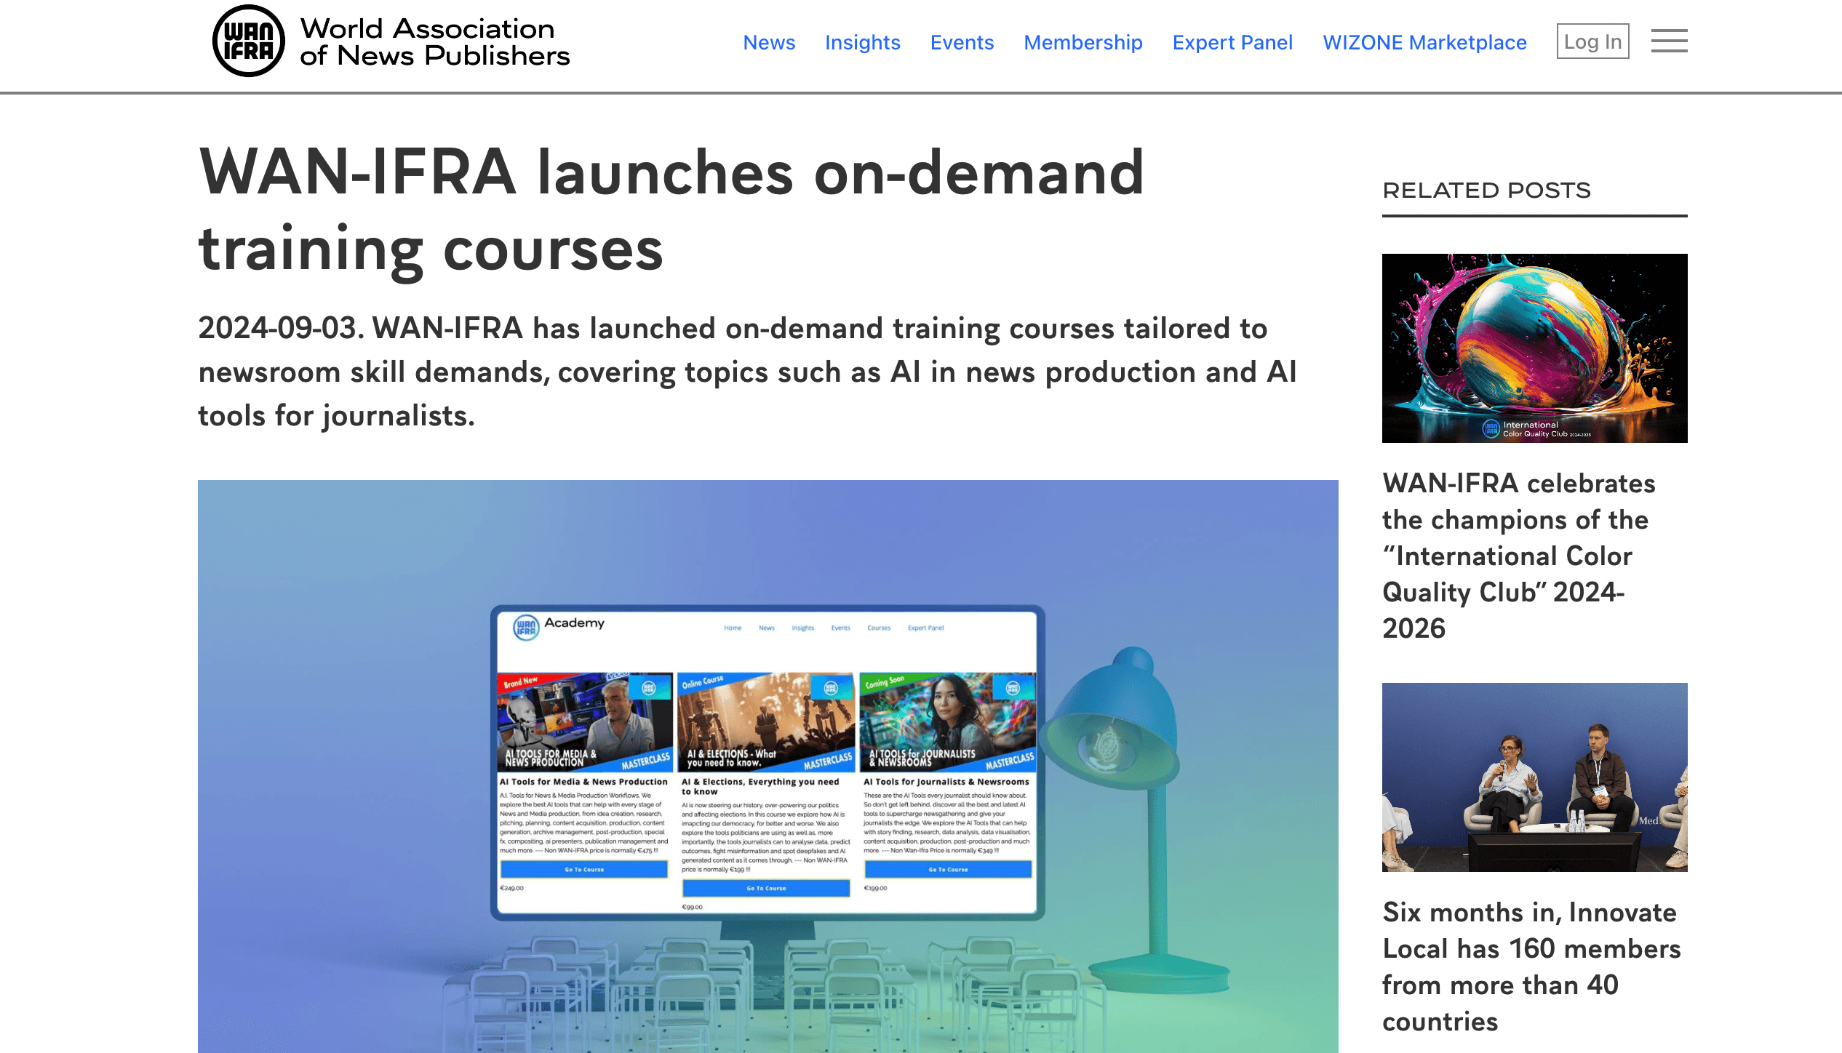Viewport: 1842px width, 1053px height.
Task: Select Membership in the navigation bar
Action: 1083,42
